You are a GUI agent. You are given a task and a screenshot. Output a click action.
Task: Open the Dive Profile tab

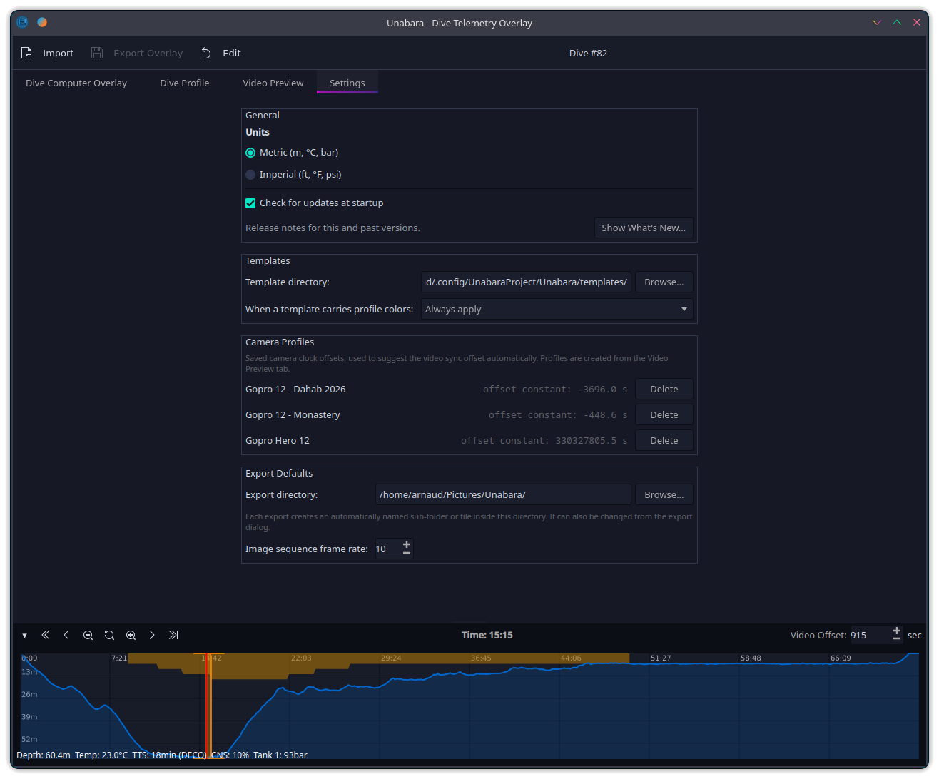[x=185, y=83]
